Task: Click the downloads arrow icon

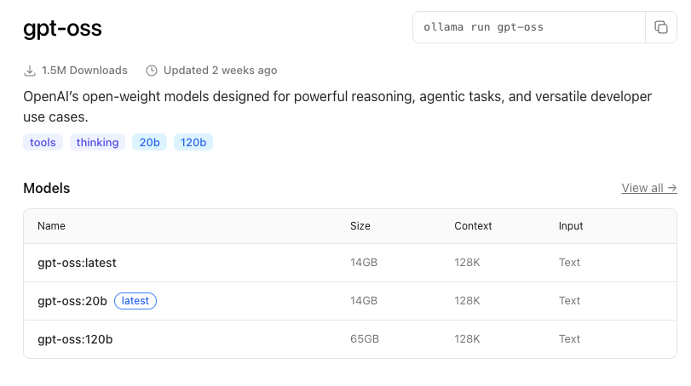Action: pos(30,71)
